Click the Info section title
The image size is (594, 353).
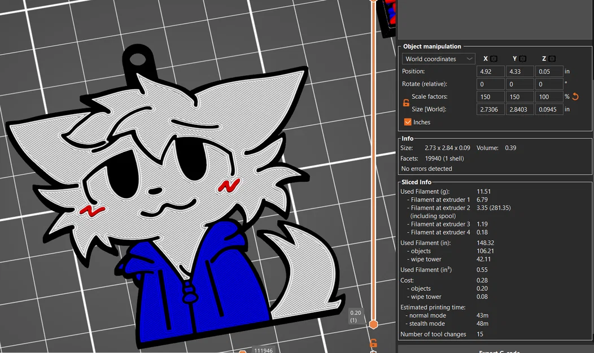[408, 138]
